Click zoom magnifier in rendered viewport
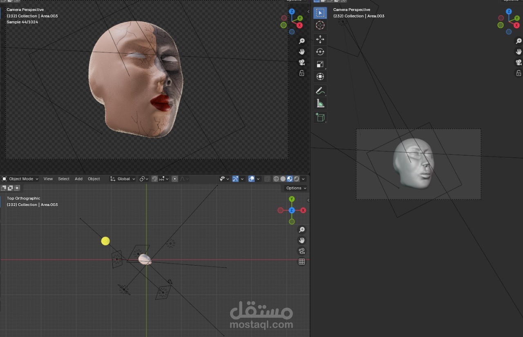Image resolution: width=523 pixels, height=337 pixels. [x=302, y=41]
